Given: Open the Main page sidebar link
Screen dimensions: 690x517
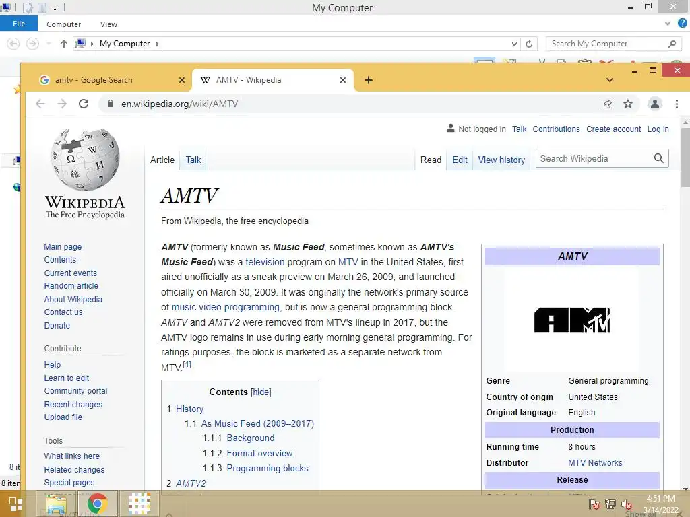Looking at the screenshot, I should [x=63, y=247].
